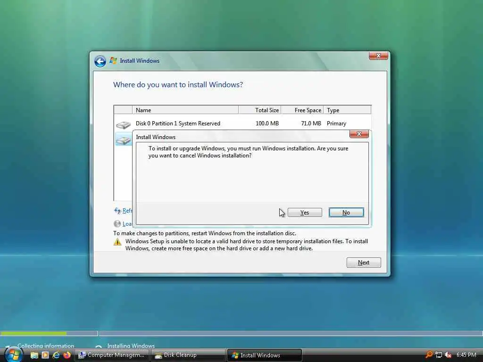Switch to Disk Cleanup taskbar window

pyautogui.click(x=188, y=355)
